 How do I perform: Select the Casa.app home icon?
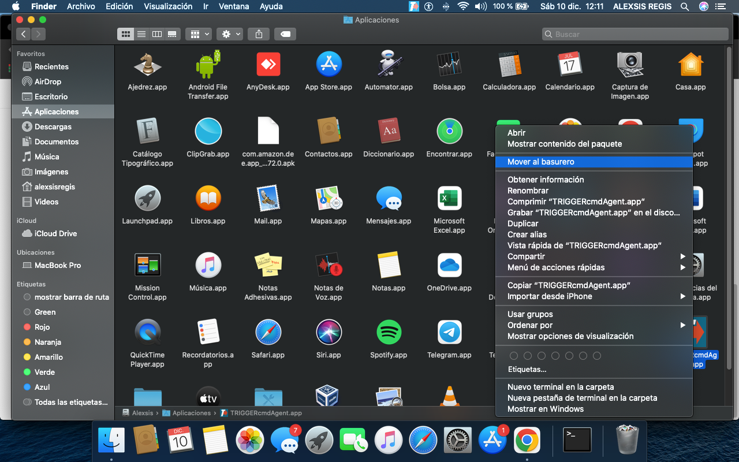[x=691, y=64]
